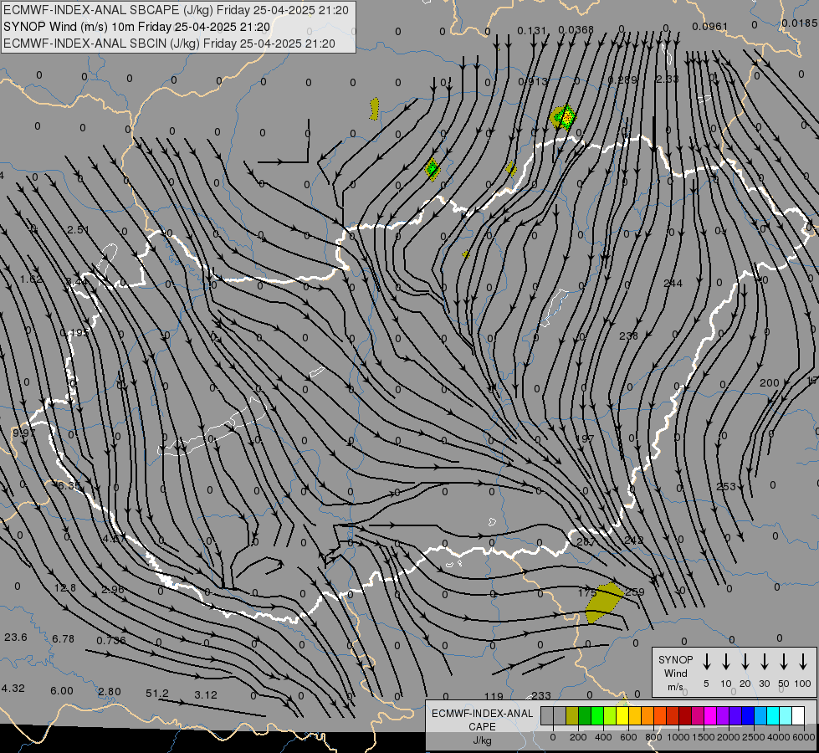The width and height of the screenshot is (819, 753).
Task: Click the orange swatch in CAPE legend
Action: coord(648,716)
